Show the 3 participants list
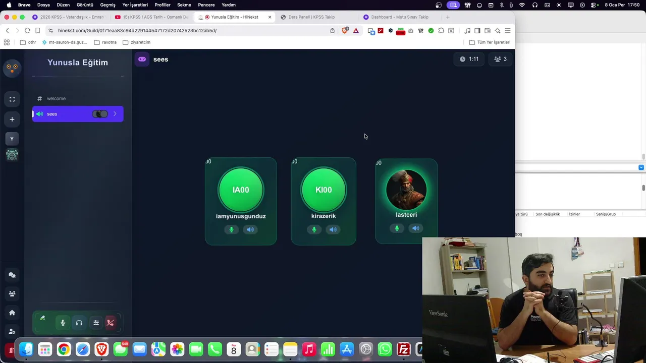Screen dimensions: 646x363 click(x=501, y=59)
